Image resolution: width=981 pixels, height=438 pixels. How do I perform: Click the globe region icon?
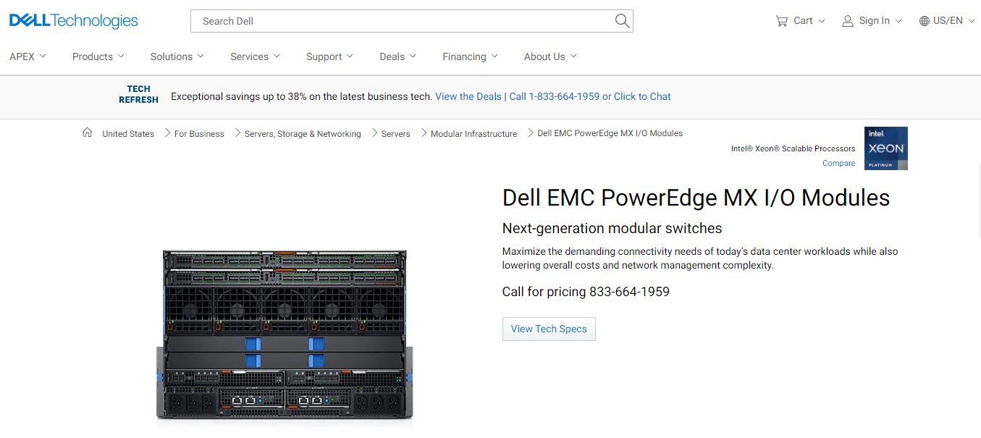point(925,21)
